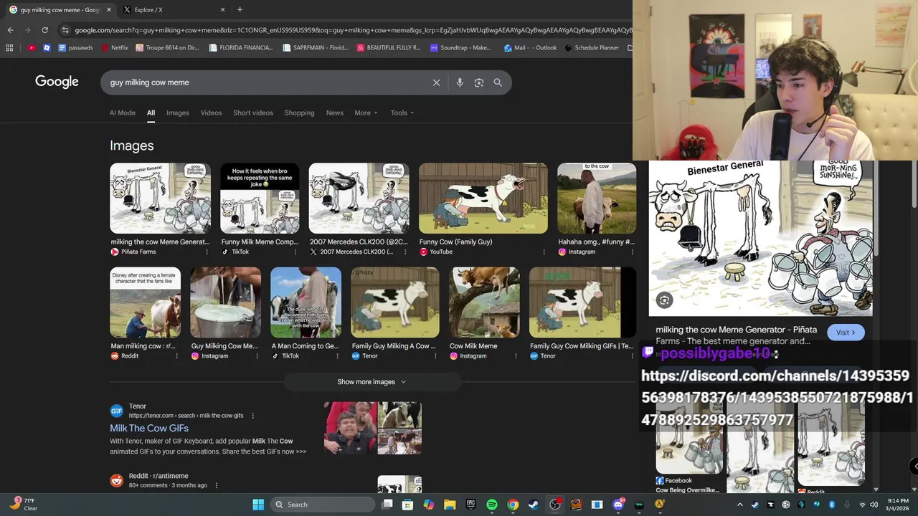Click the taskbar Search box
The height and width of the screenshot is (516, 918).
323,505
